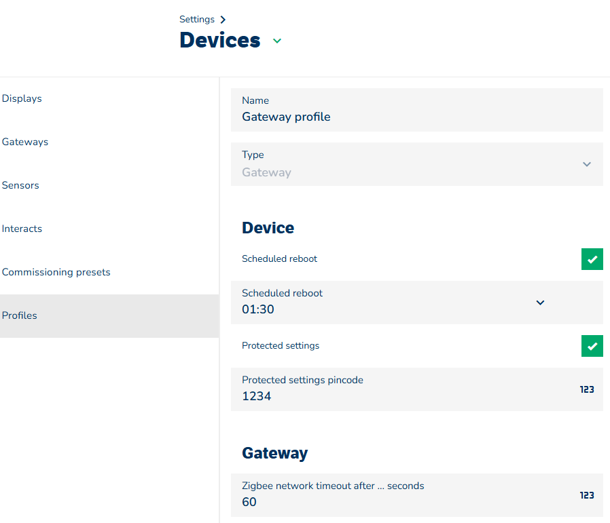
Task: Click the breadcrumb arrow beside Settings
Action: pyautogui.click(x=223, y=20)
